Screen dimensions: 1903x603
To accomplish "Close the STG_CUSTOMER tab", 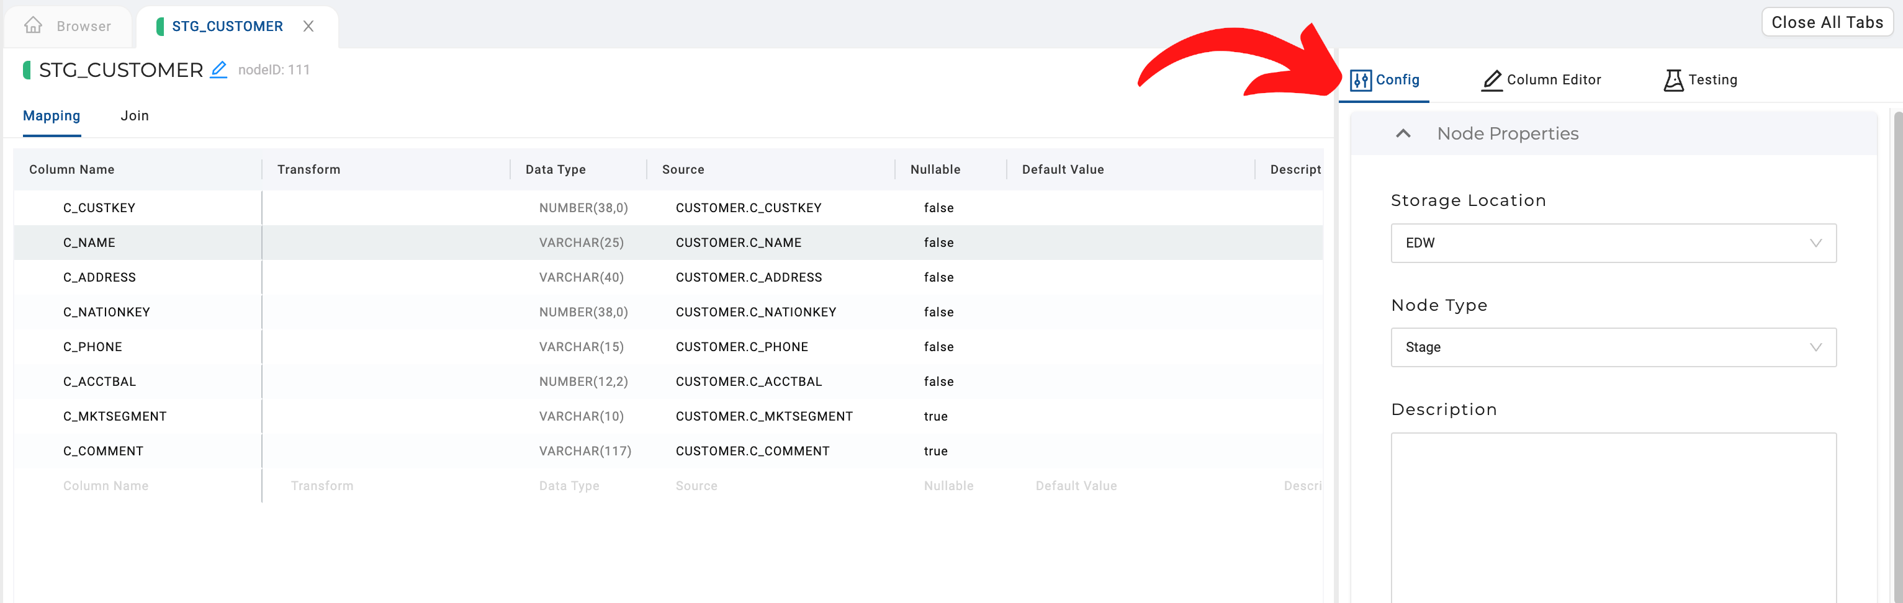I will tap(309, 27).
